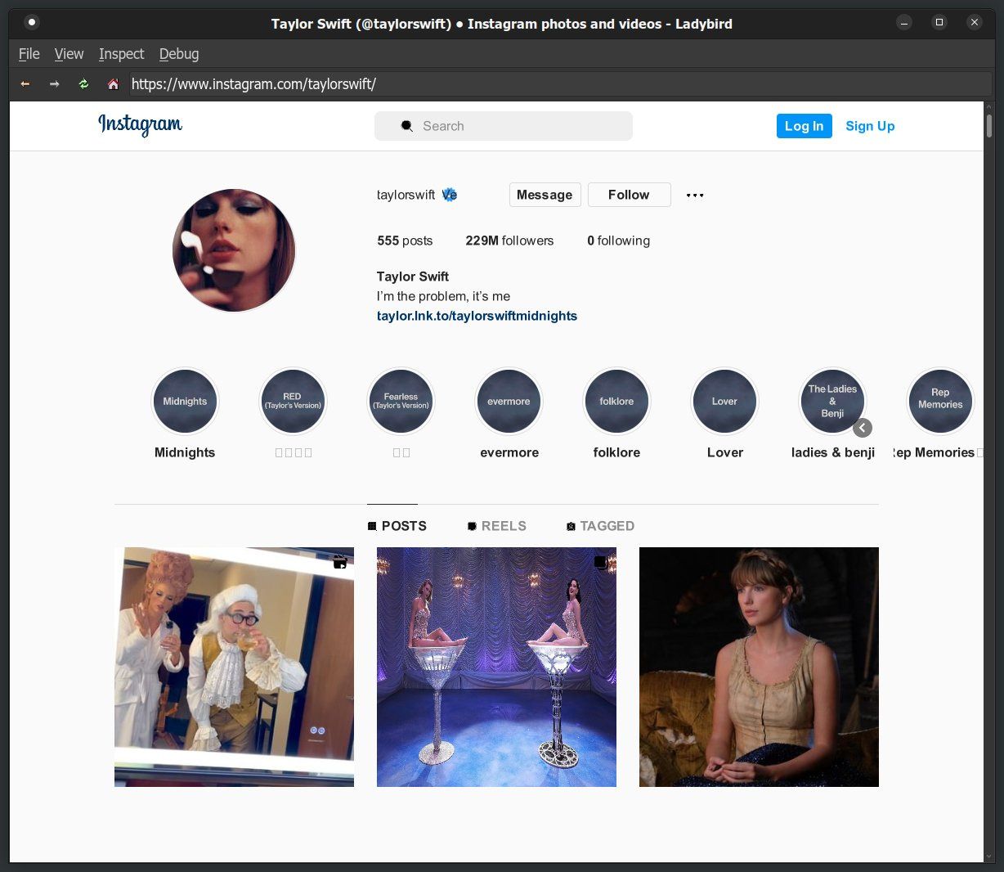Open the evermore highlight circle

[x=509, y=402]
